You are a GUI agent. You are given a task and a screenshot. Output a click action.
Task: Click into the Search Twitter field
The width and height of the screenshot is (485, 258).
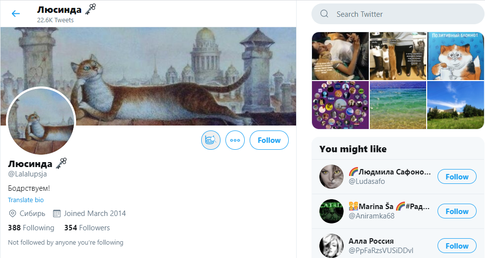pos(405,14)
